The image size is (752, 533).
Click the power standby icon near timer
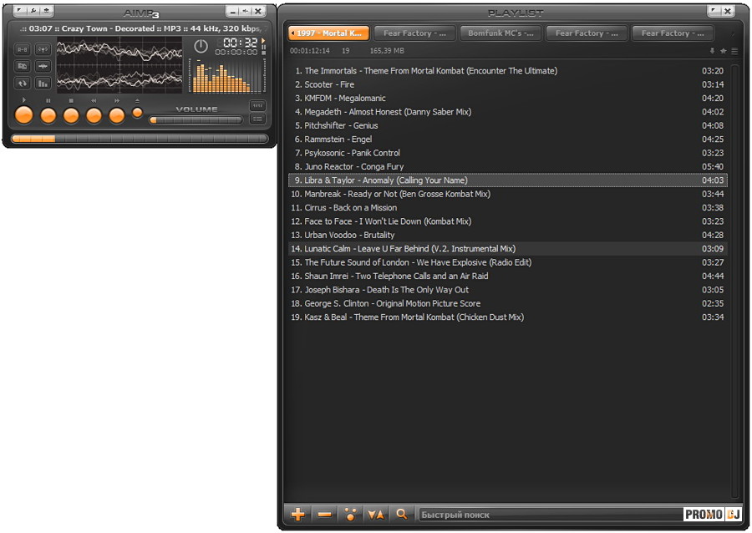[201, 46]
